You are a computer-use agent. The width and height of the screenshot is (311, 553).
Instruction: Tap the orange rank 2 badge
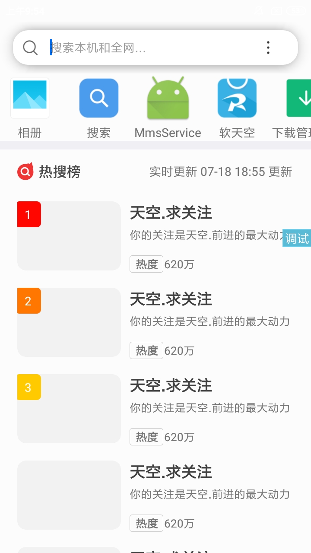(x=29, y=301)
